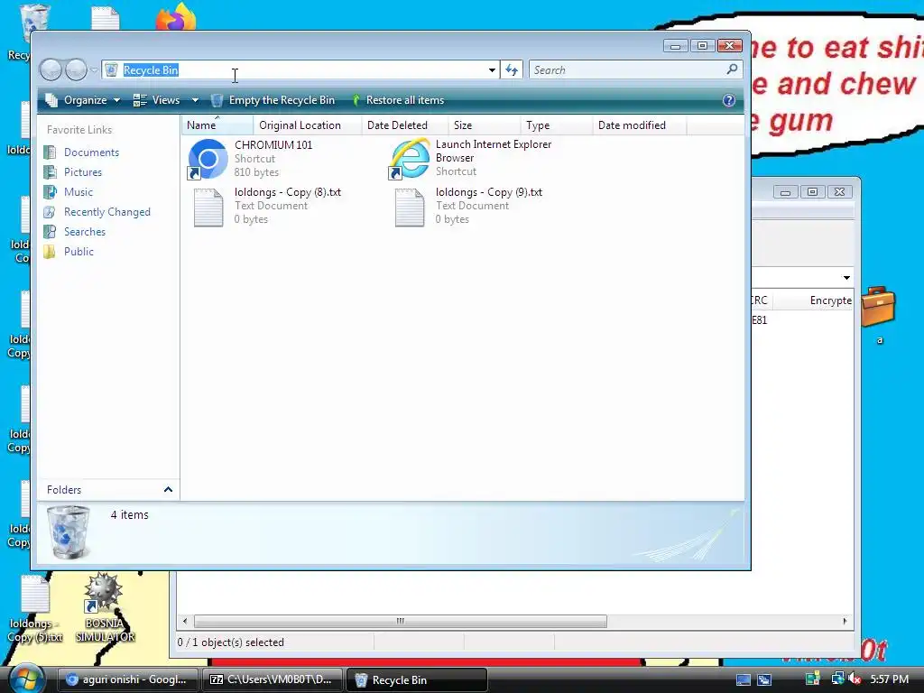Open the Searches favorite link
This screenshot has width=924, height=693.
point(85,232)
